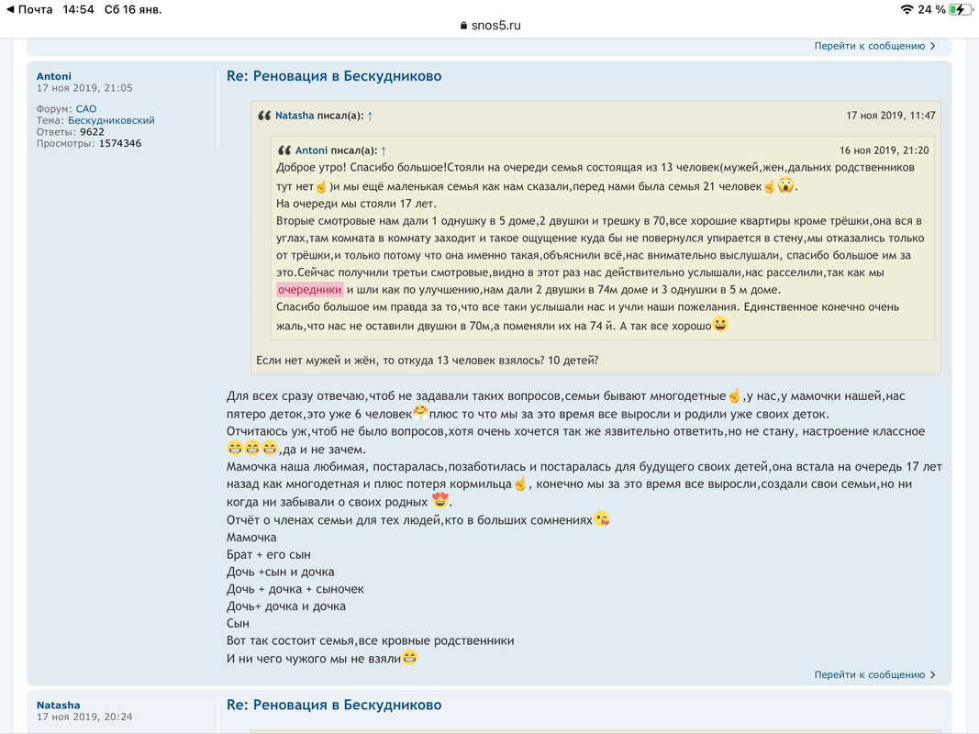Tap the pointing finger emoji after 'потеря кормильца'
The image size is (979, 734).
tap(520, 484)
